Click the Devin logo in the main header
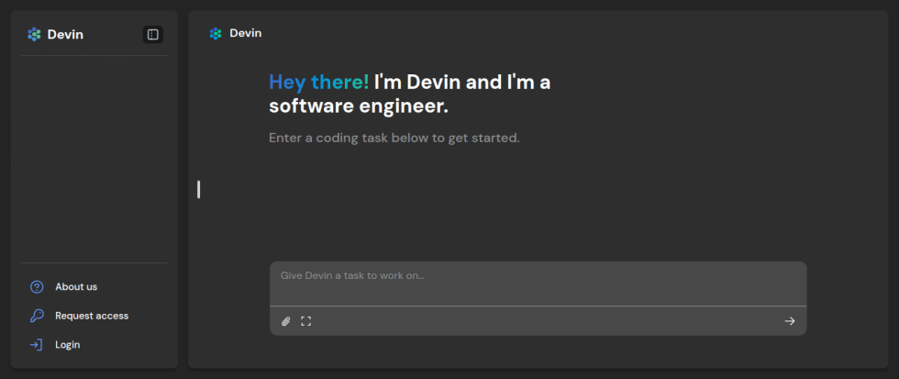 216,33
